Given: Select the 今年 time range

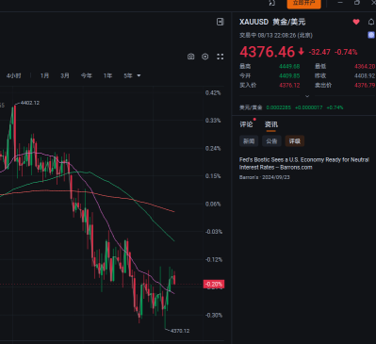Looking at the screenshot, I should tap(87, 75).
